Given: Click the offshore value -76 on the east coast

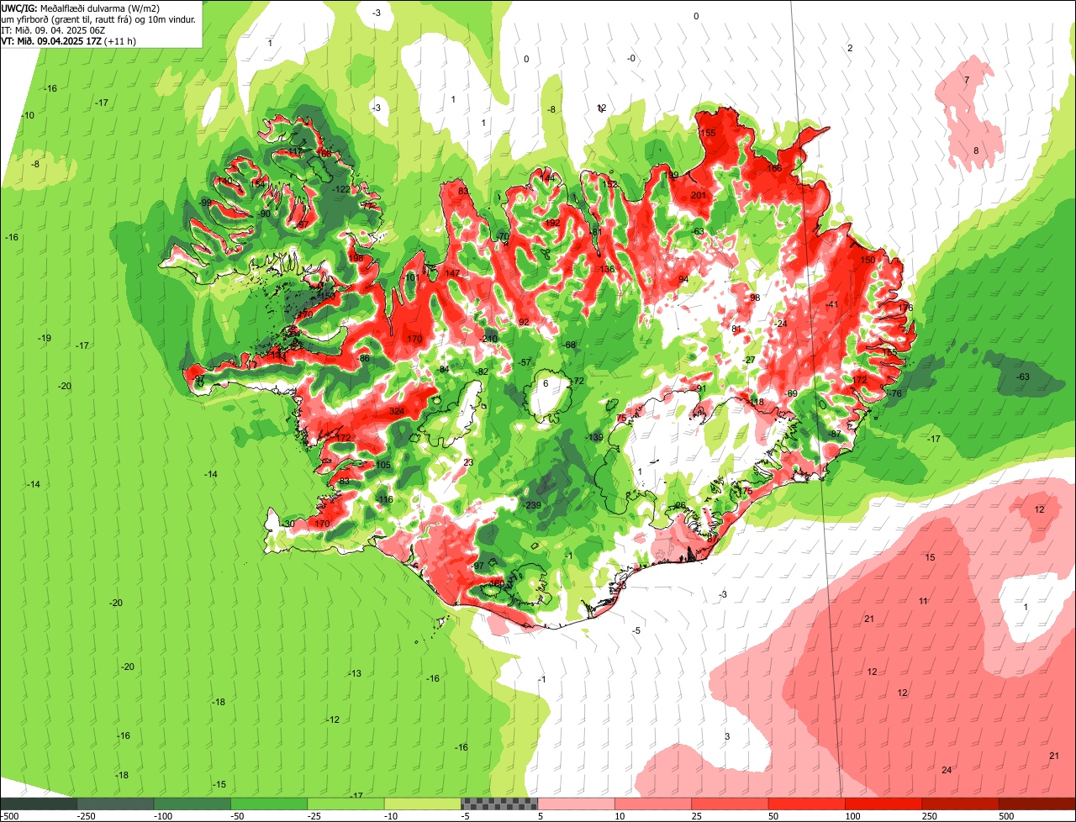Looking at the screenshot, I should tap(894, 393).
